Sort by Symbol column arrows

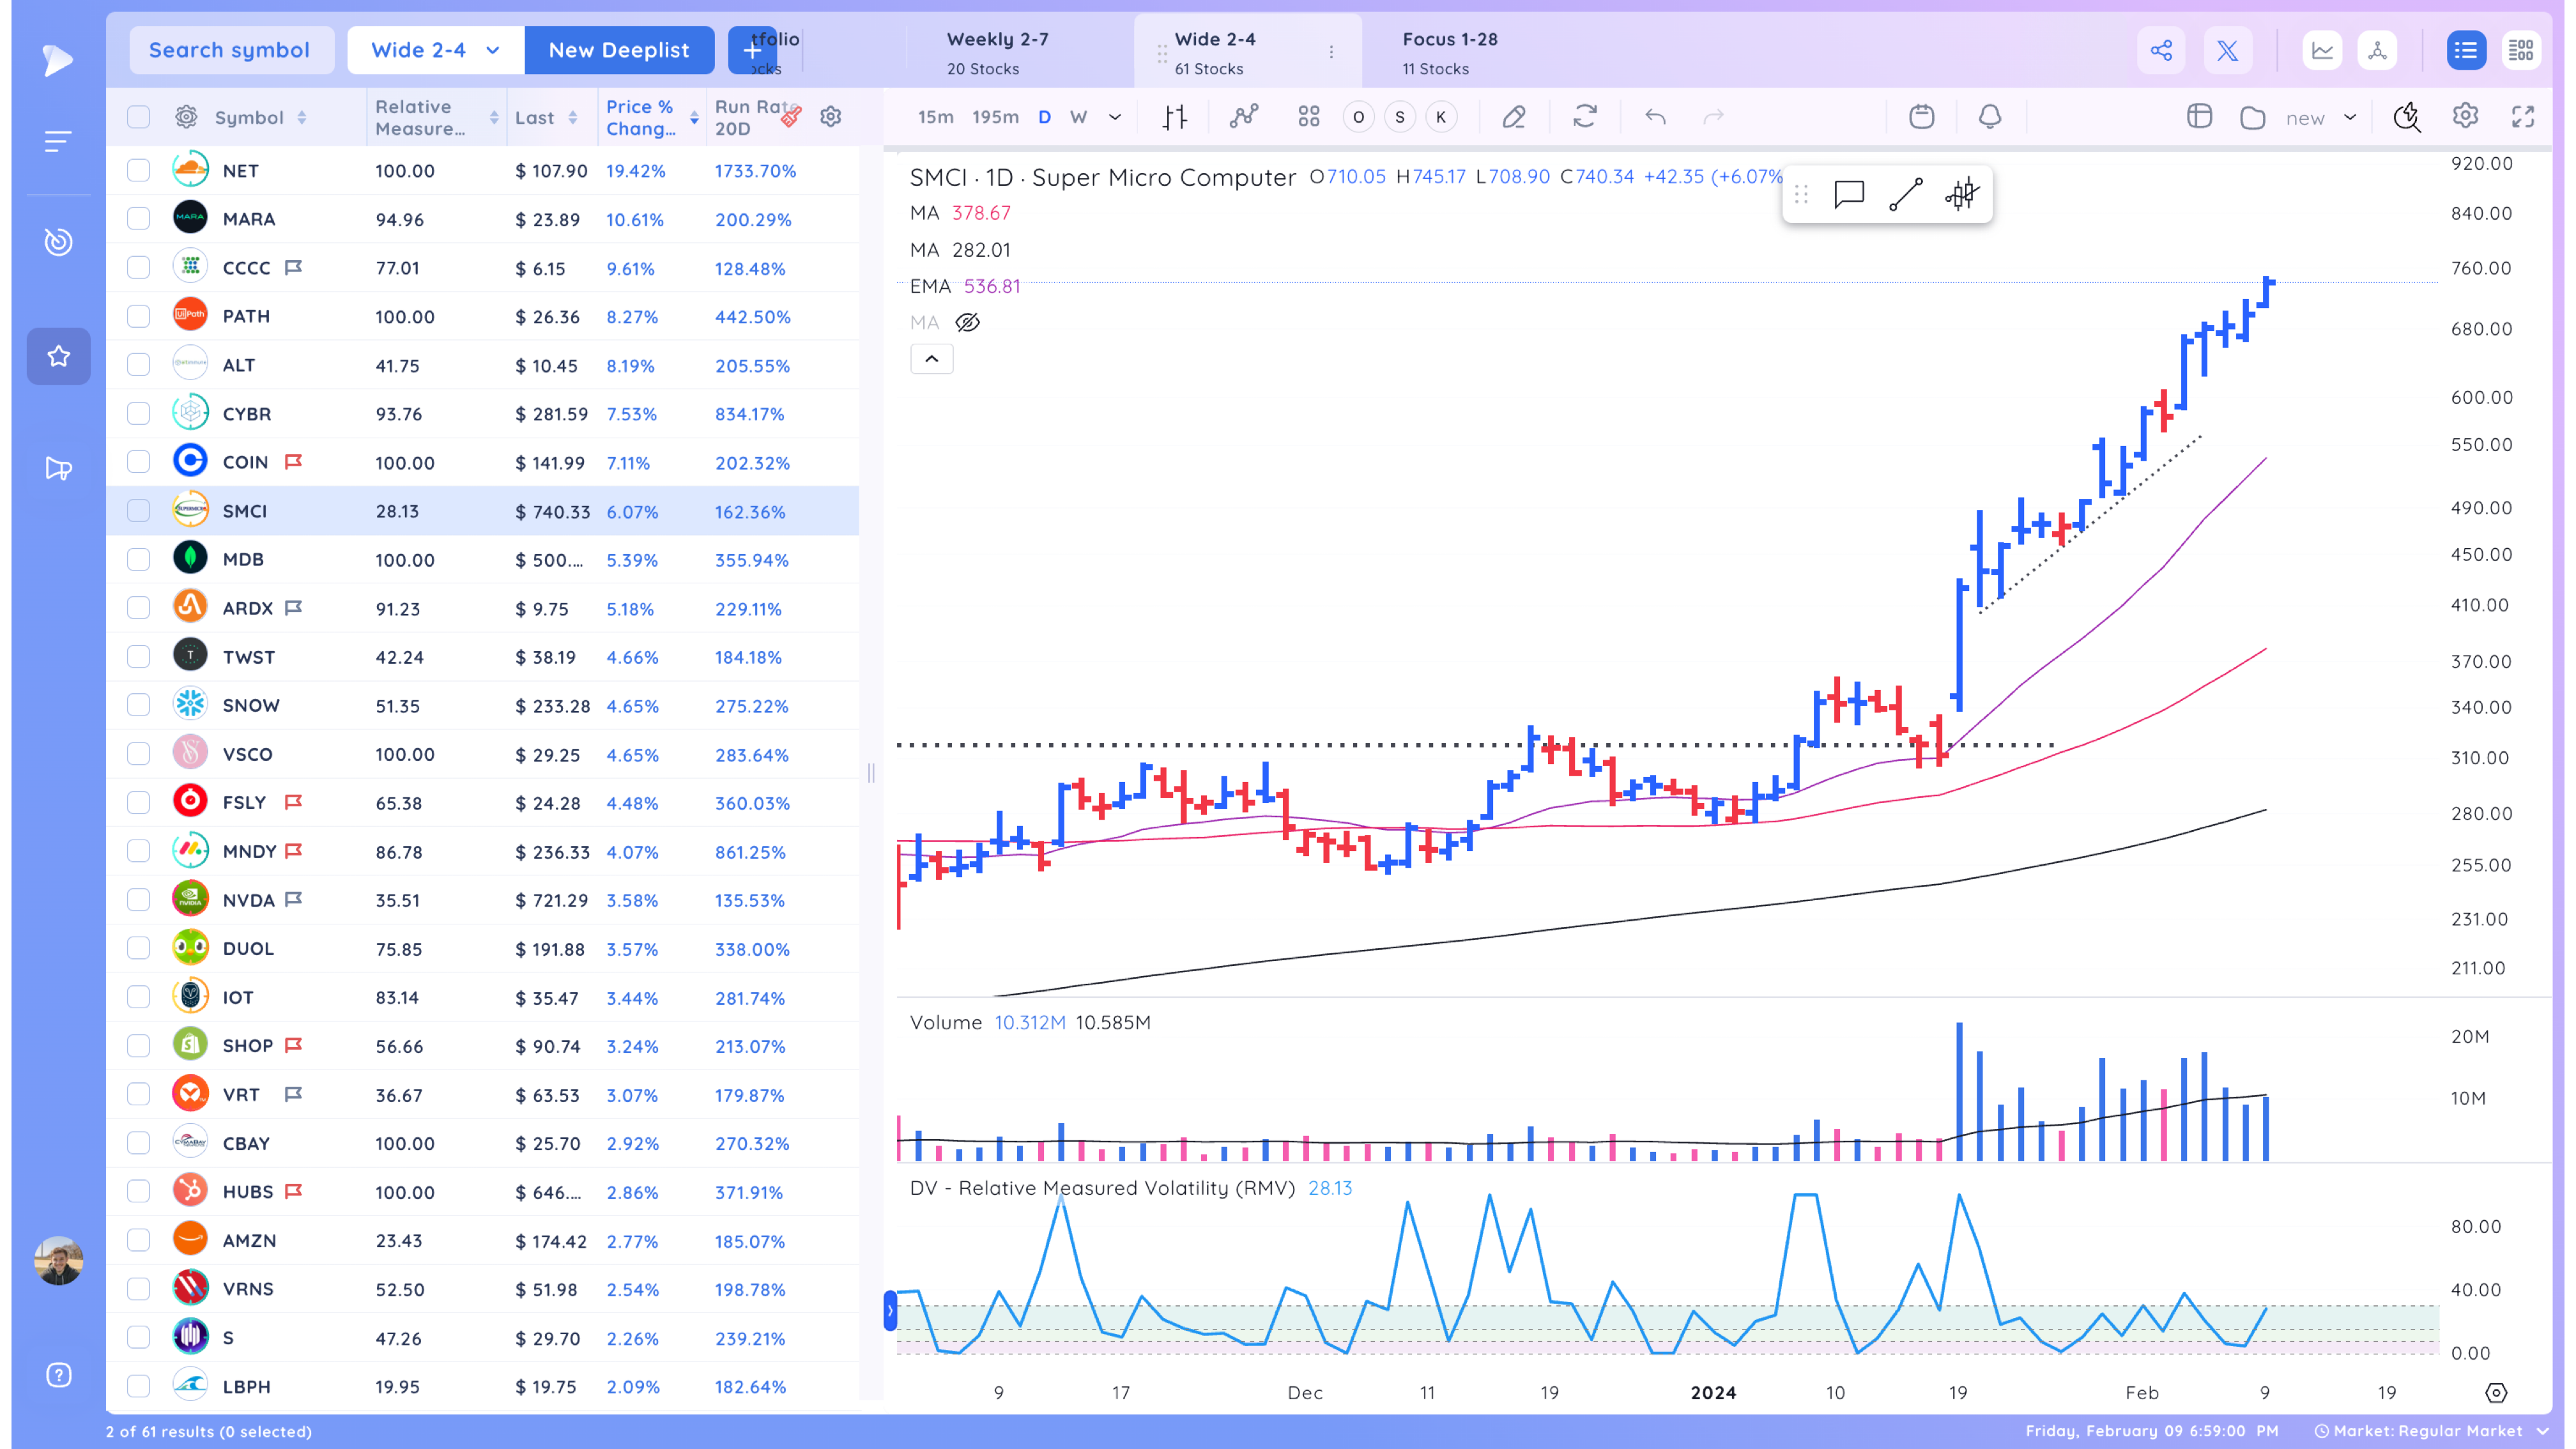pos(301,117)
